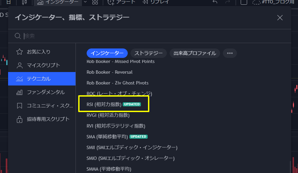Add RSI (相対力指数) indicator
The image size is (298, 173).
[x=104, y=104]
